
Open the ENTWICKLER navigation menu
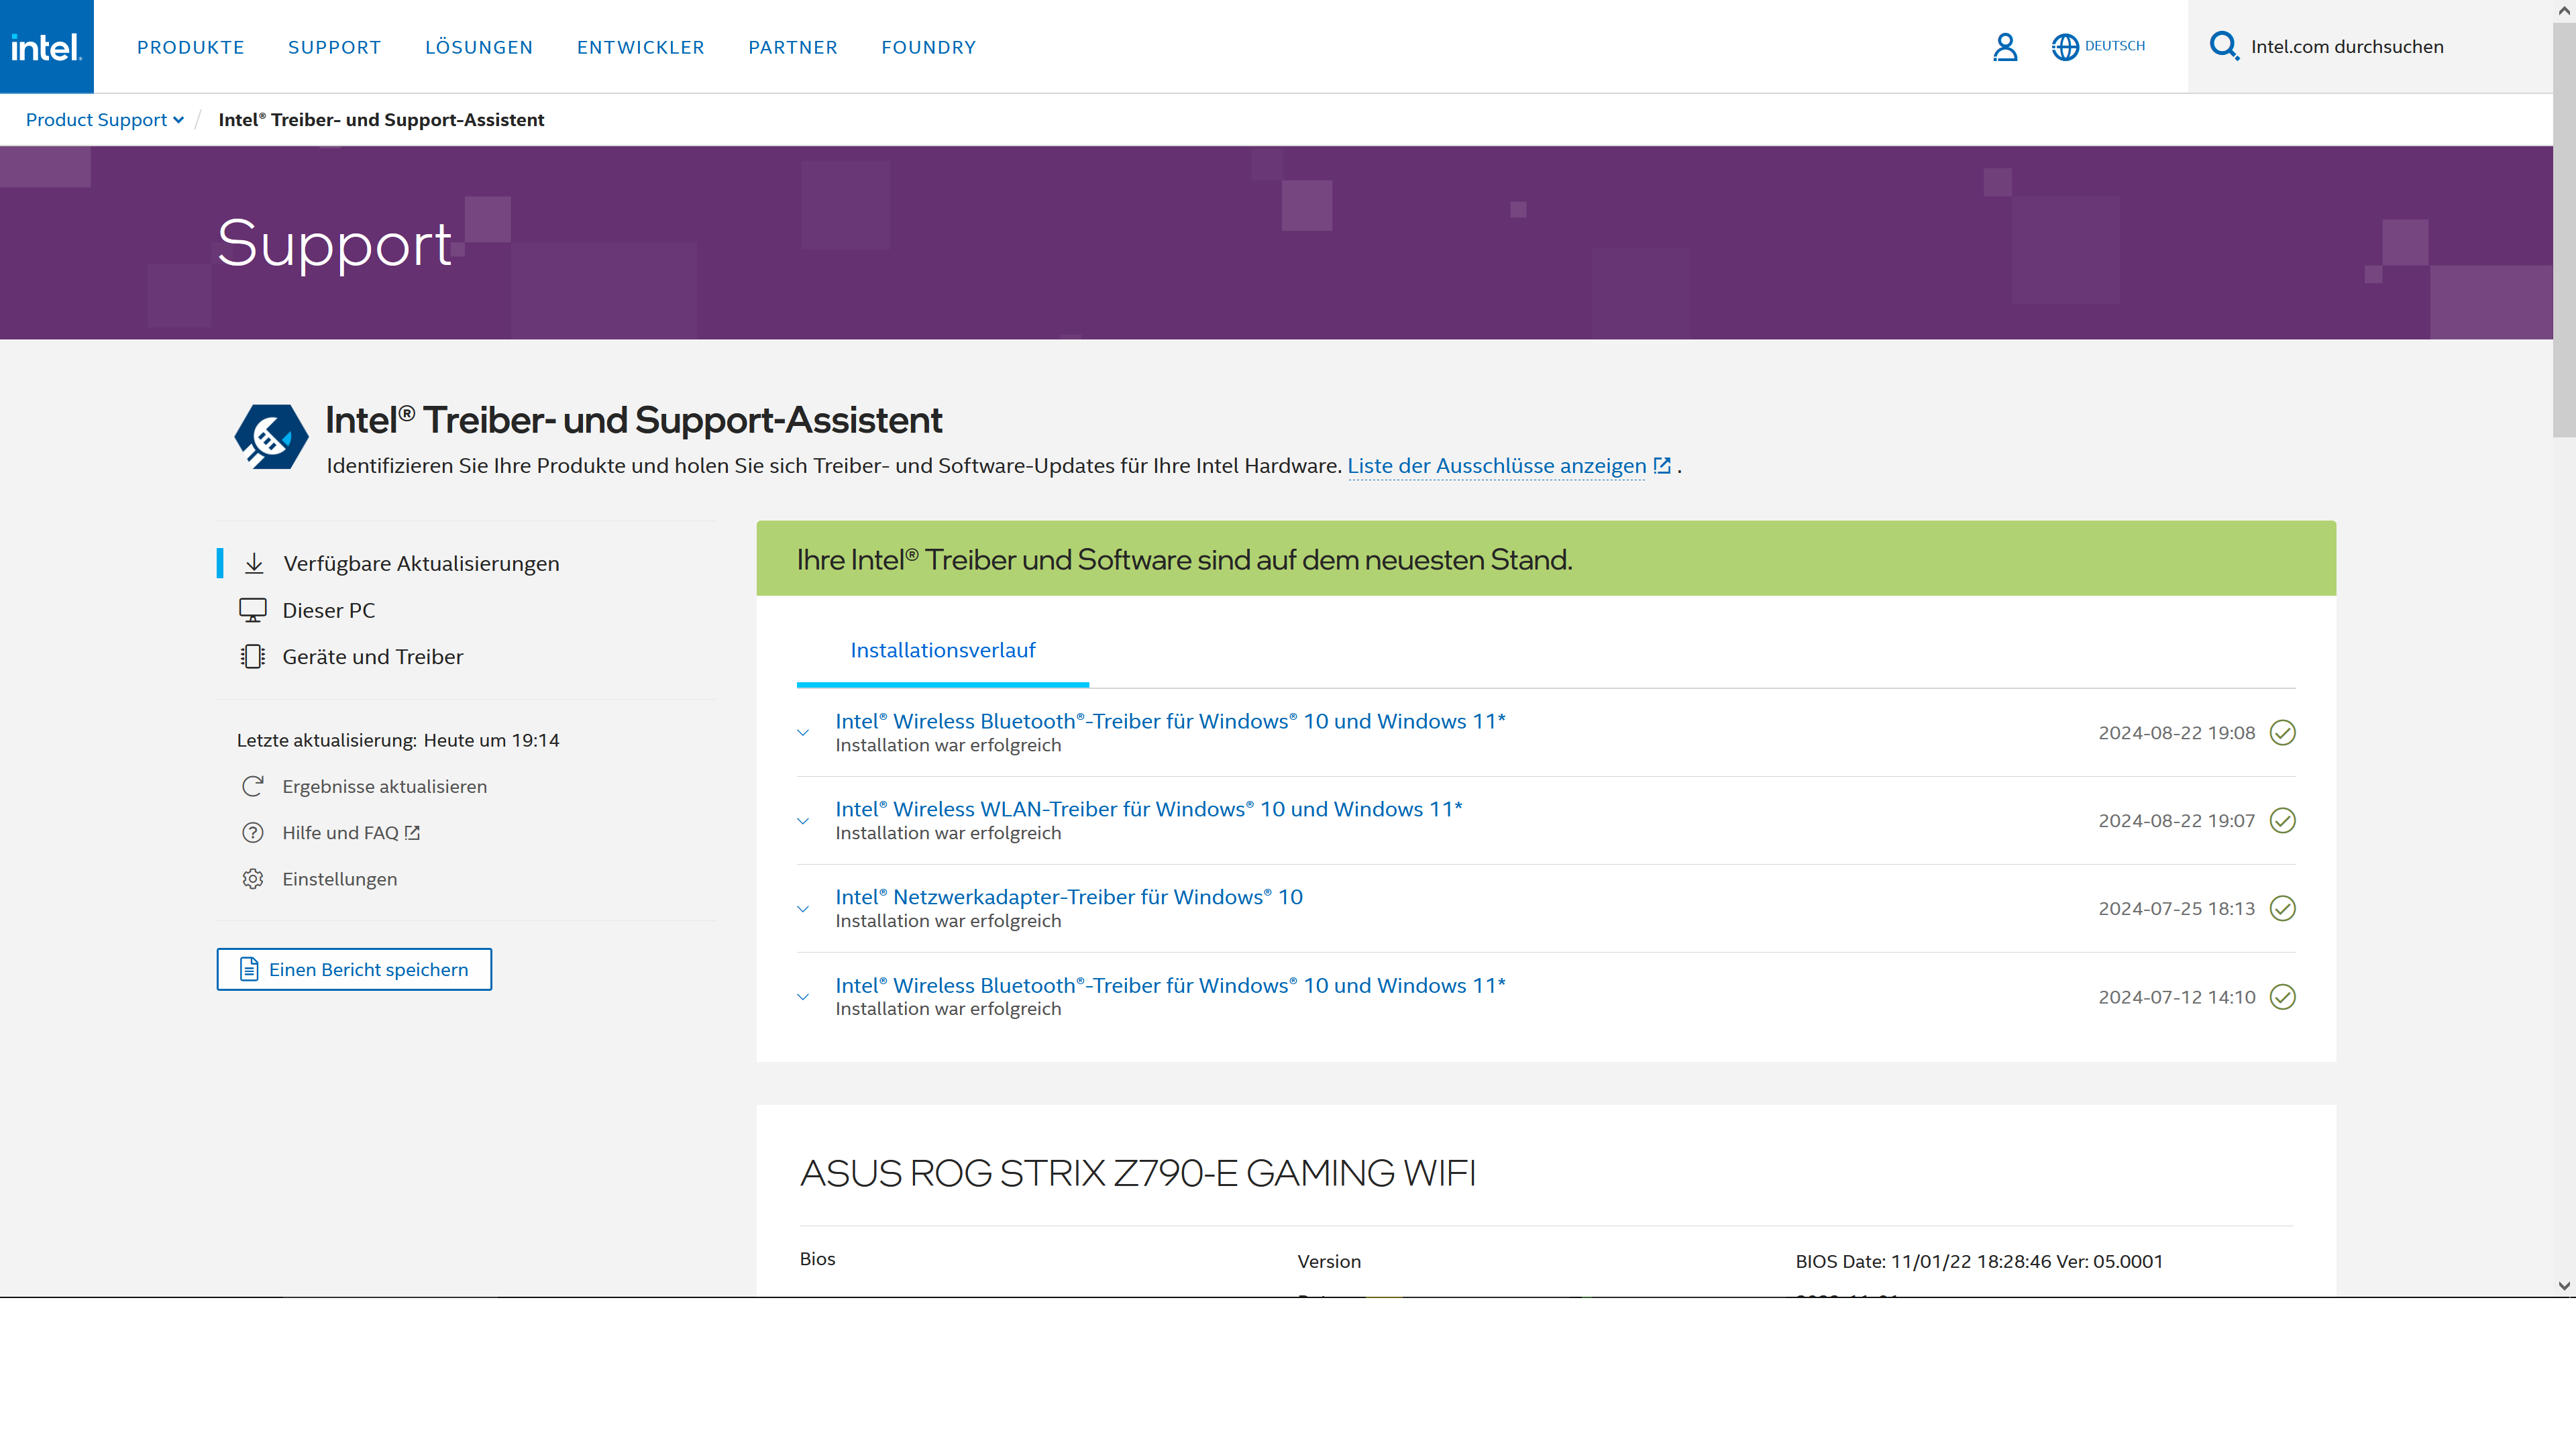point(640,47)
